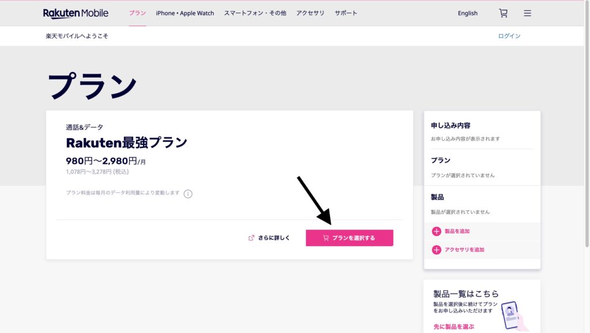Open the shopping cart icon
Viewport: 590px width, 333px height.
503,13
